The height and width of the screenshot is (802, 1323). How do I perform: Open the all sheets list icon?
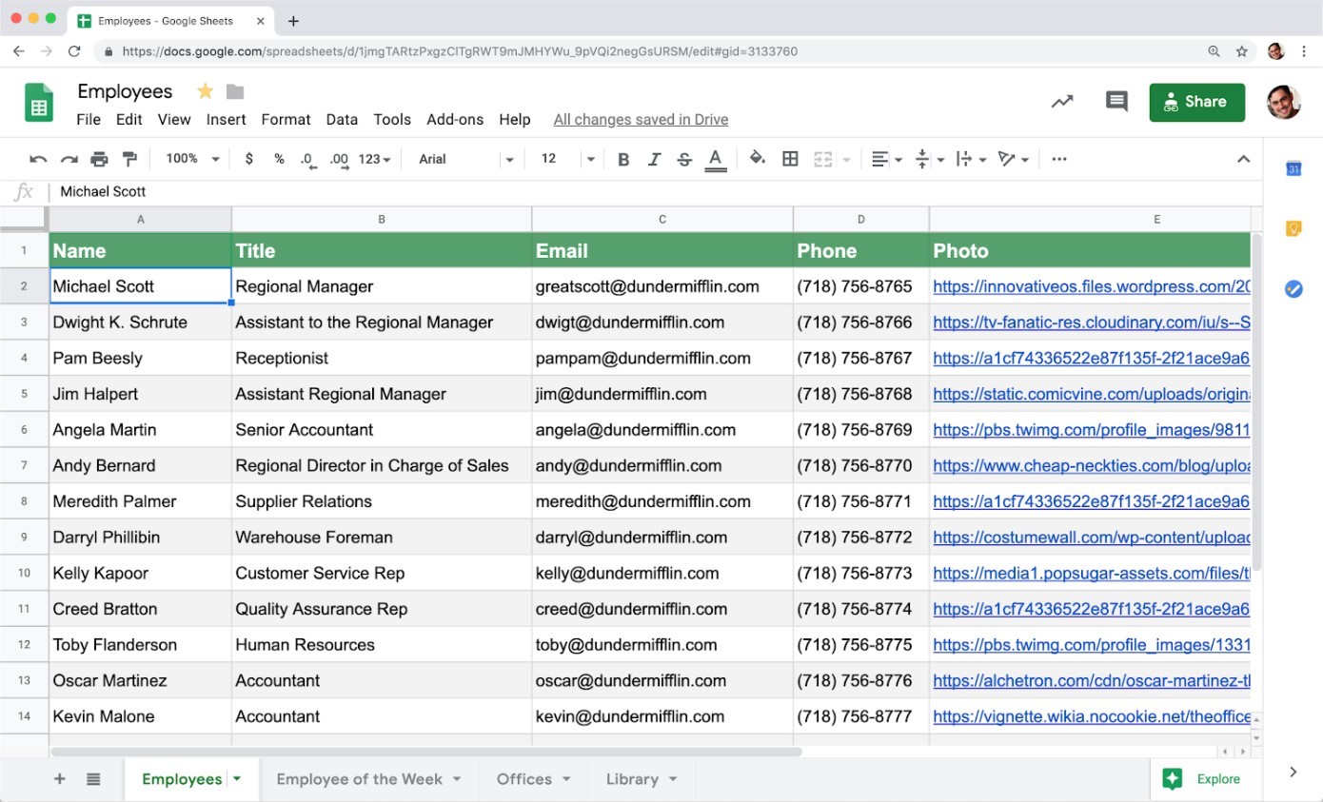93,779
